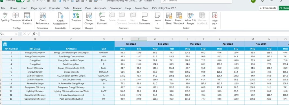Screen dimensions: 289x105
Task: Click the Insert Function fx icon
Action: point(34,34)
